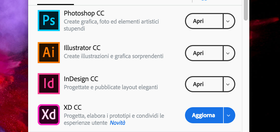This screenshot has width=280, height=132.
Task: Update XD CC with the Aggiorna button
Action: [x=204, y=115]
